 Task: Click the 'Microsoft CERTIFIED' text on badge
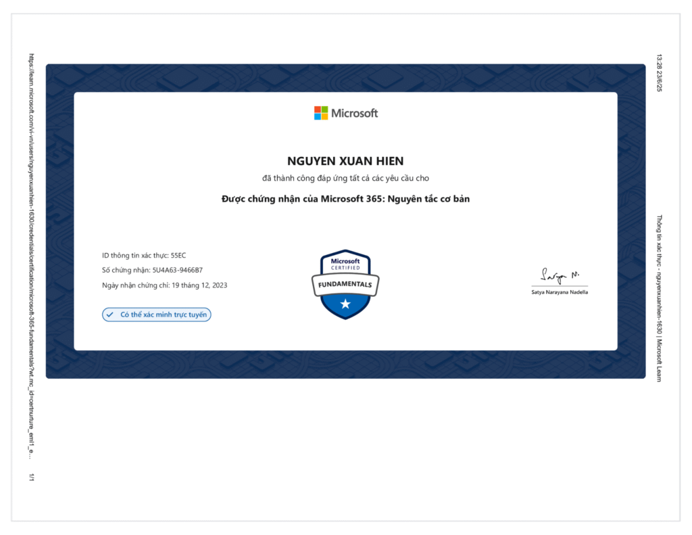pyautogui.click(x=345, y=264)
